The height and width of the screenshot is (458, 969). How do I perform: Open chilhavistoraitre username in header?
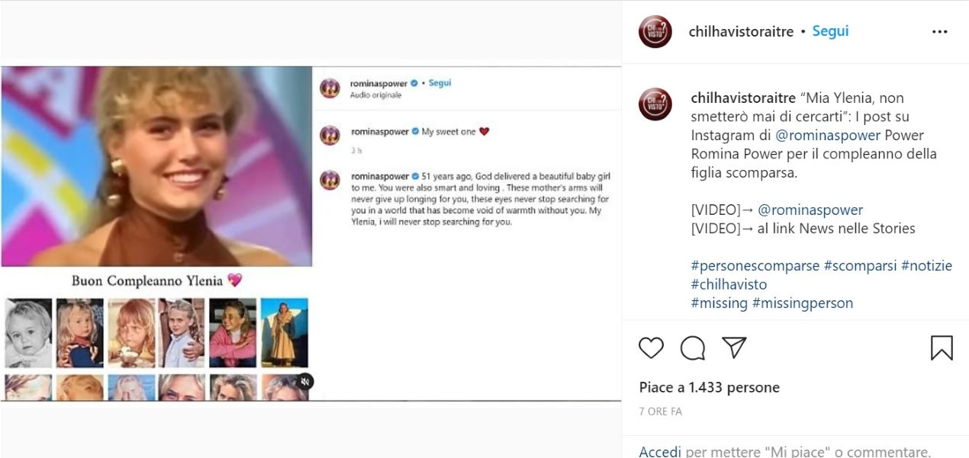pos(741,32)
